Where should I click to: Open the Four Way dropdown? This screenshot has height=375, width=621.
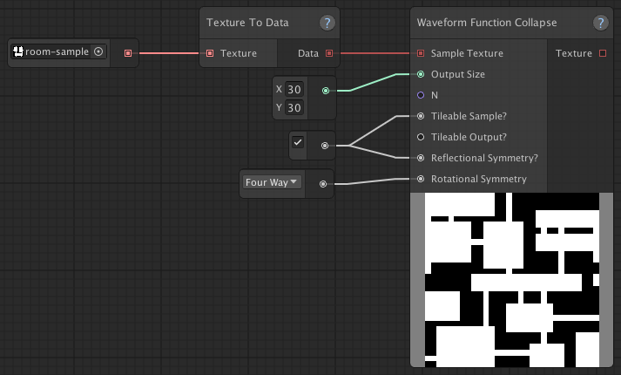(272, 182)
